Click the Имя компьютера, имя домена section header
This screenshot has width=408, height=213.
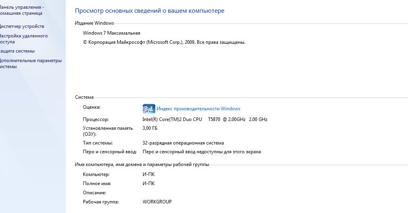click(x=142, y=164)
